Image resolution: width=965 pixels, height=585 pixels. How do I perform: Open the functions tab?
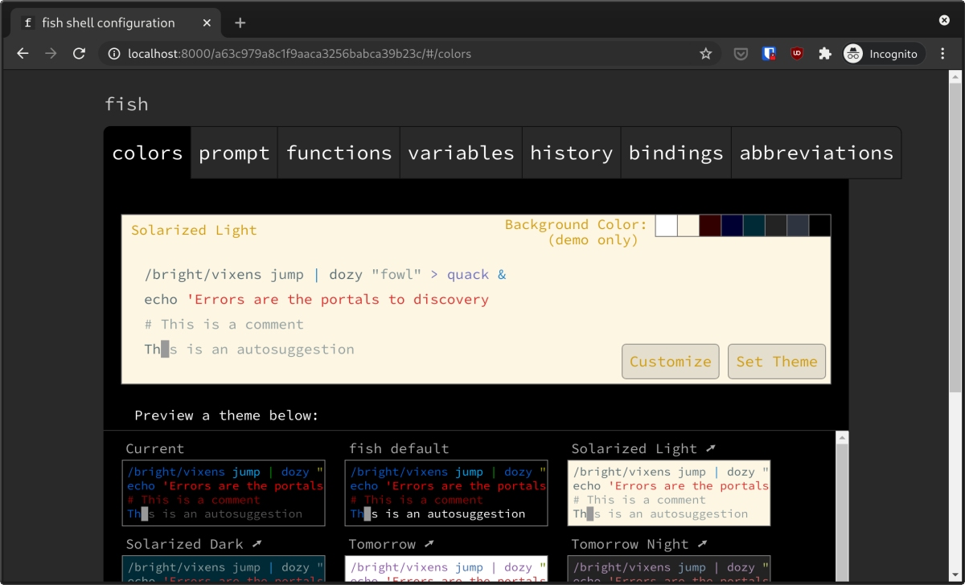click(x=339, y=153)
